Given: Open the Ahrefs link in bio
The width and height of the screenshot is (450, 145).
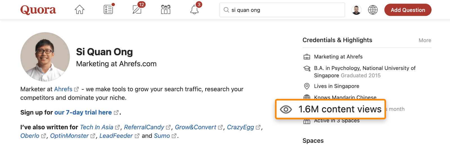Looking at the screenshot, I should click(63, 89).
